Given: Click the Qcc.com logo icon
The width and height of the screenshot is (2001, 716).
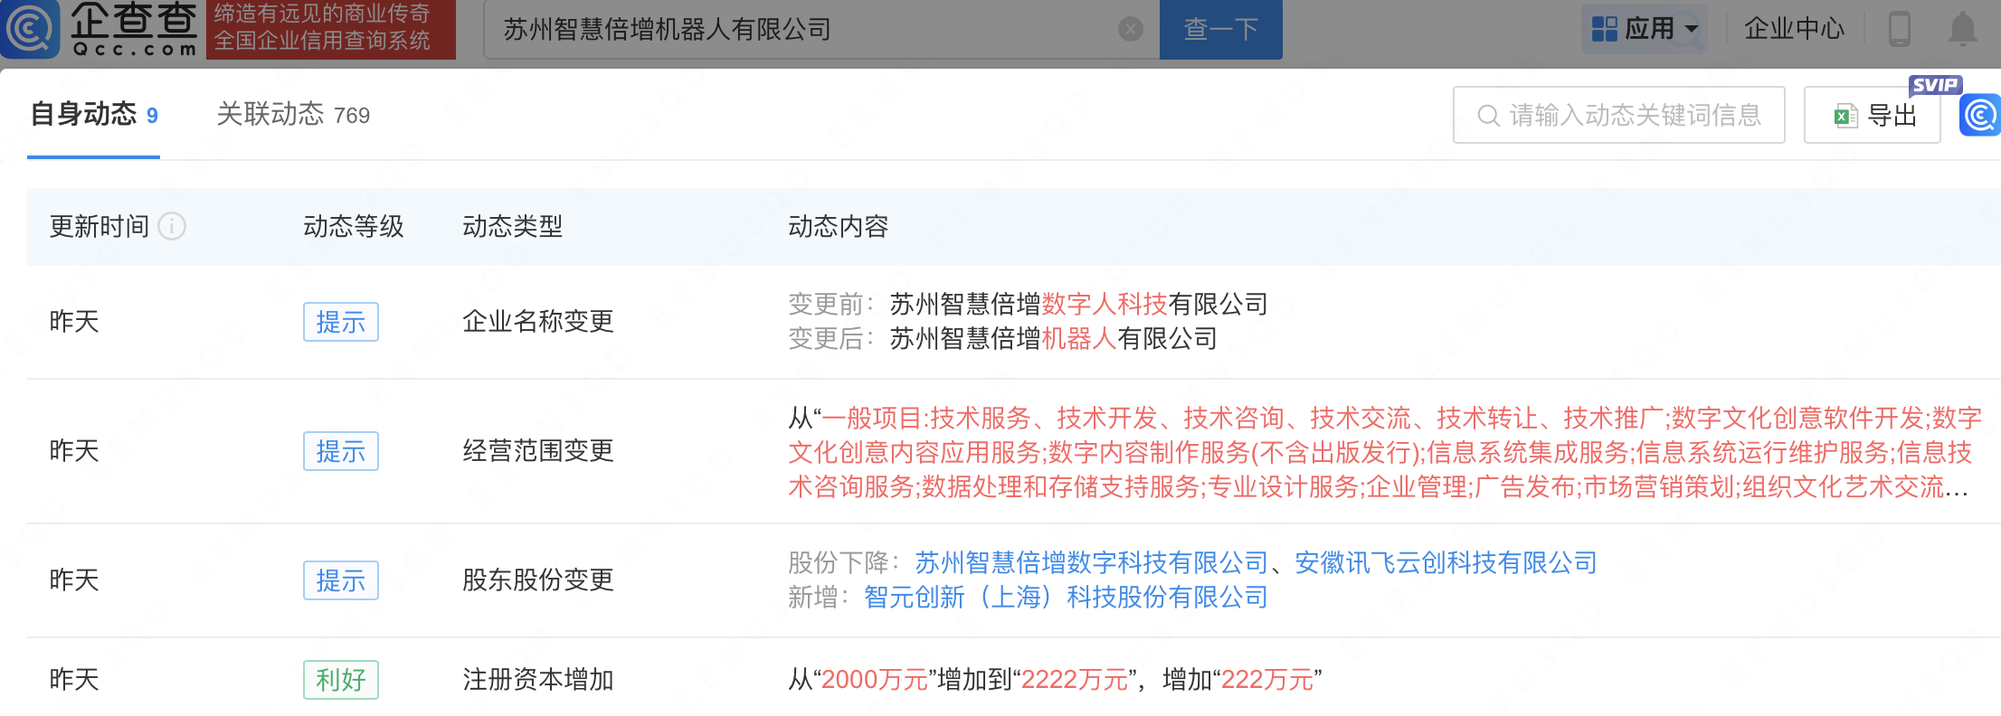Looking at the screenshot, I should tap(30, 29).
